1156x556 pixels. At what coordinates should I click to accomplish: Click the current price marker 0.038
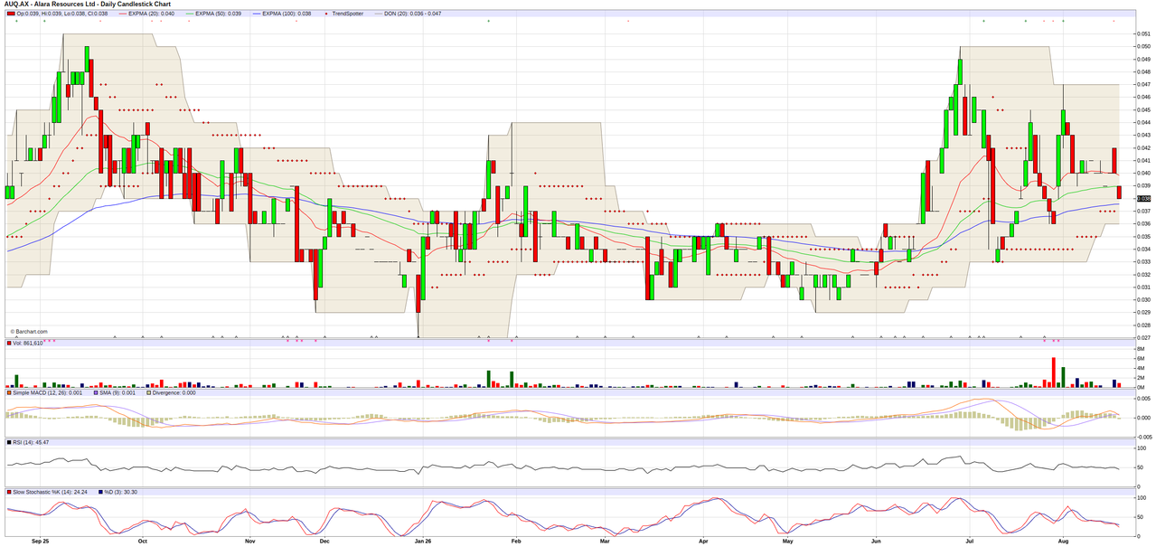tap(1142, 198)
